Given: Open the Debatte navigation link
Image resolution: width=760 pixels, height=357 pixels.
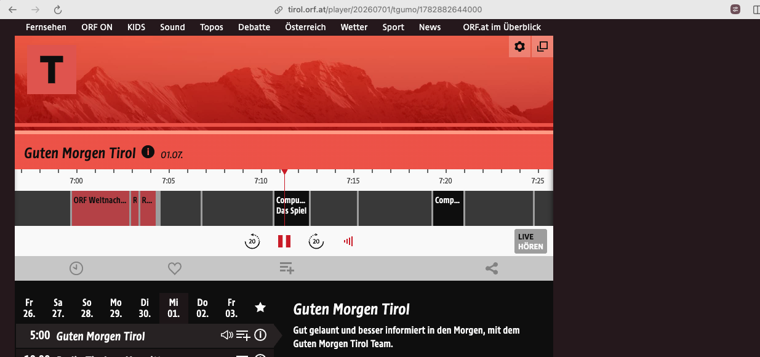Looking at the screenshot, I should click(254, 27).
